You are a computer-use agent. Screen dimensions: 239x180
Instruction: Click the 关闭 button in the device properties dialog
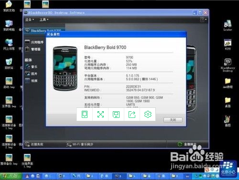tap(173, 120)
